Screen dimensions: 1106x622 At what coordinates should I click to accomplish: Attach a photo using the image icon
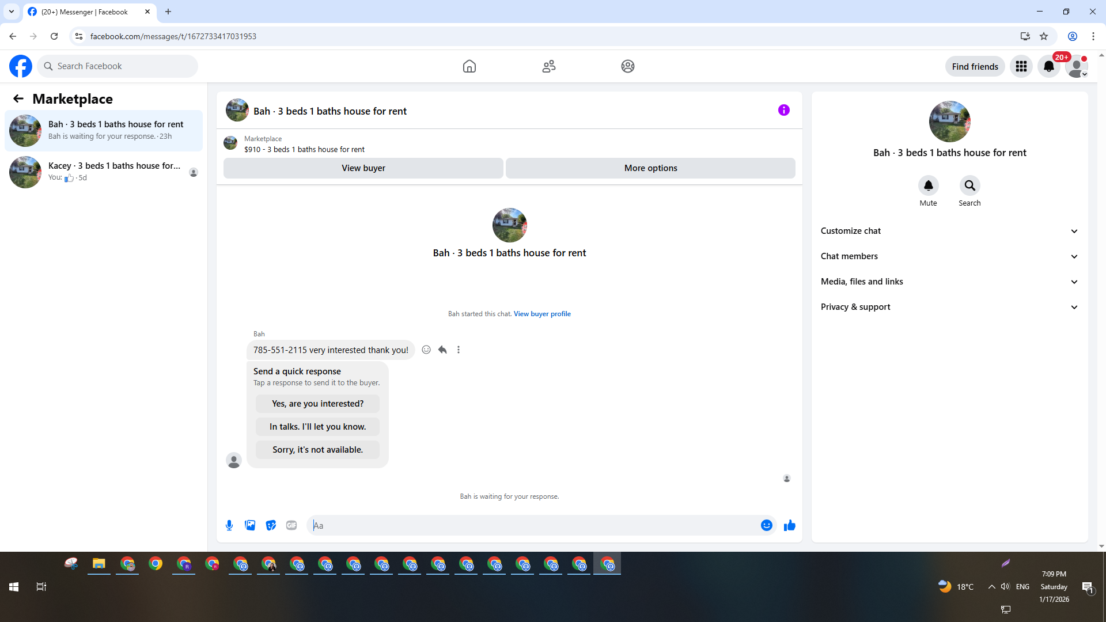pos(250,525)
